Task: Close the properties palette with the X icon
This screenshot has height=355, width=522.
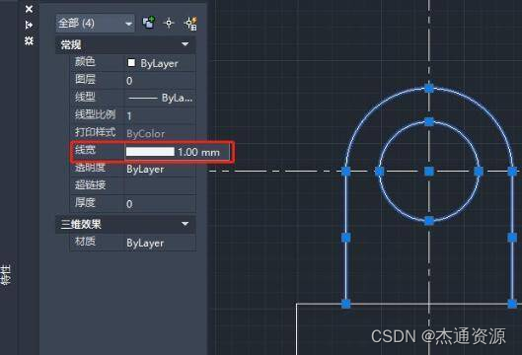Action: 29,9
